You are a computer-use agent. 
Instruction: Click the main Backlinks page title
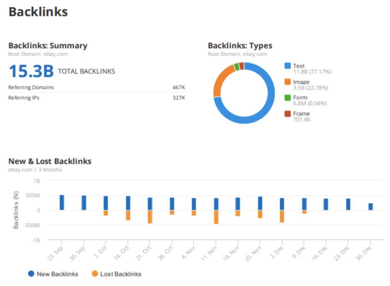pos(38,12)
